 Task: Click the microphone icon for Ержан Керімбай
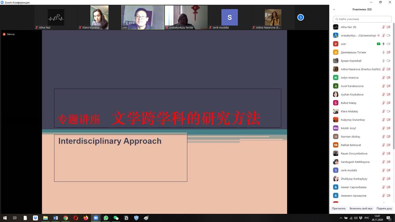[383, 61]
